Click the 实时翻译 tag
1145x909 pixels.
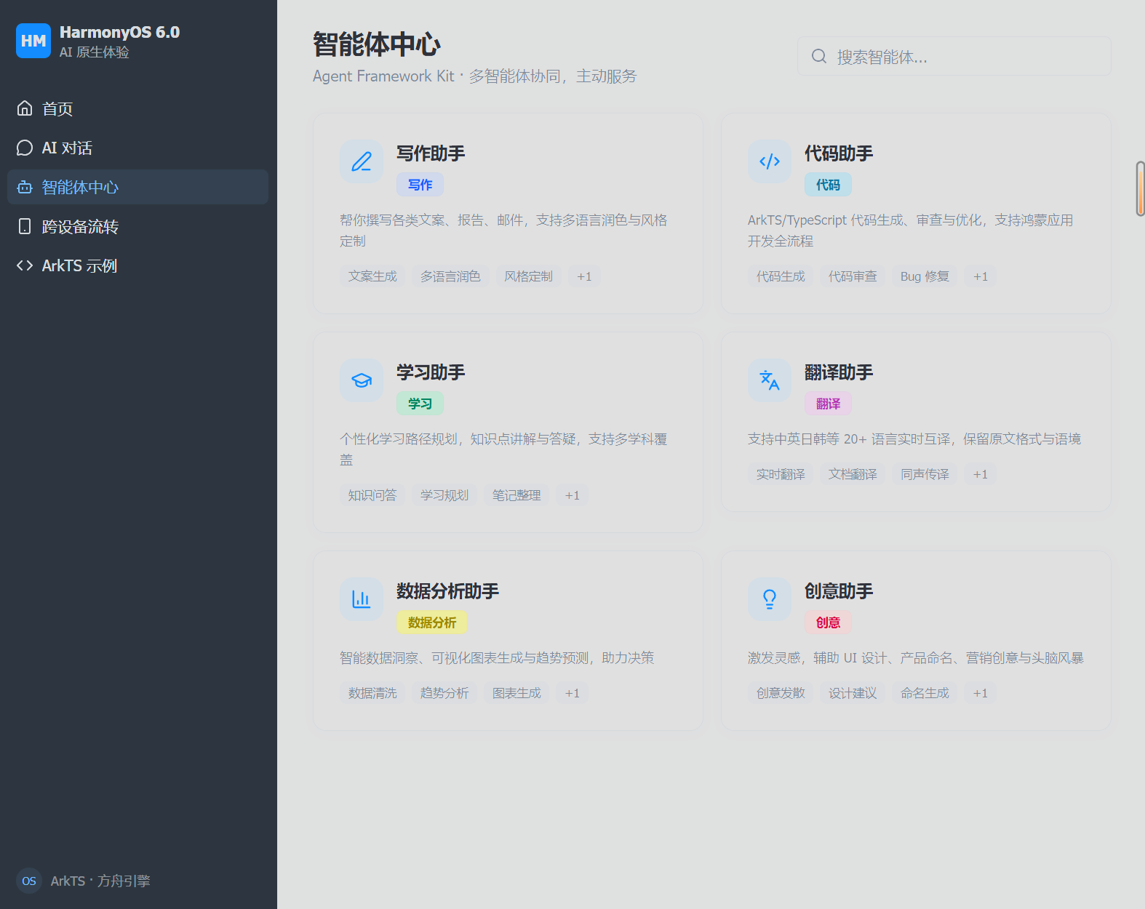pyautogui.click(x=781, y=474)
